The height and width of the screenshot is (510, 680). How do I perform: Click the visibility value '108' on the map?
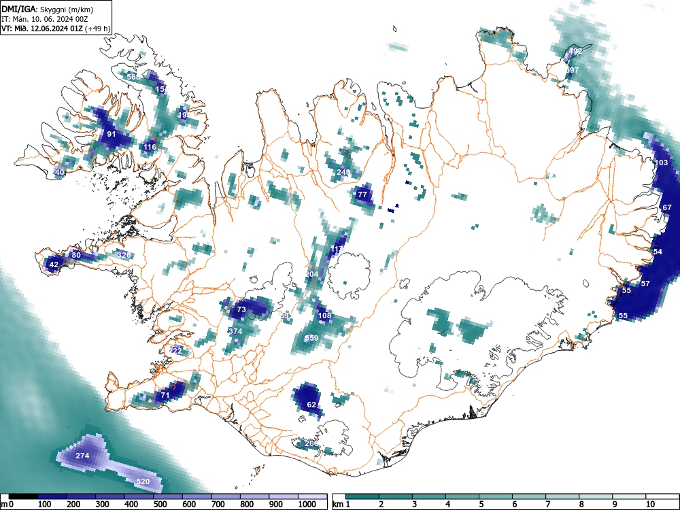tap(324, 316)
